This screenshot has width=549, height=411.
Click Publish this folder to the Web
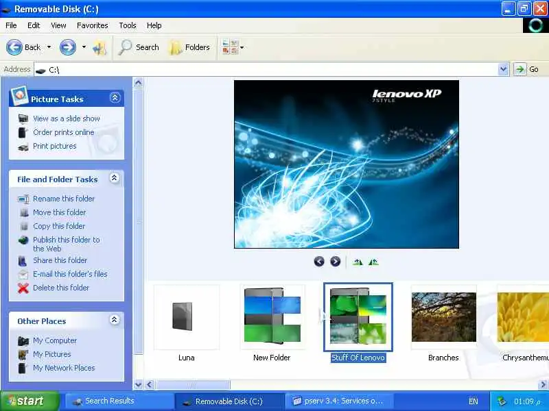(x=67, y=244)
